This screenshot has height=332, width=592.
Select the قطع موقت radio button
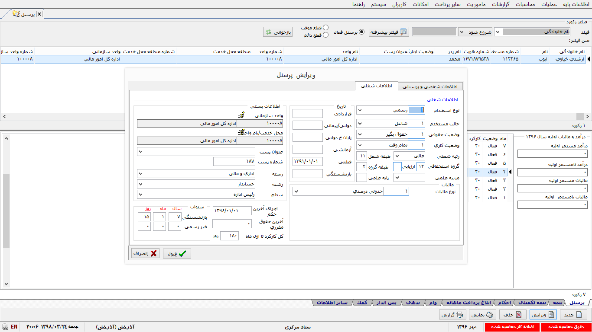(326, 28)
